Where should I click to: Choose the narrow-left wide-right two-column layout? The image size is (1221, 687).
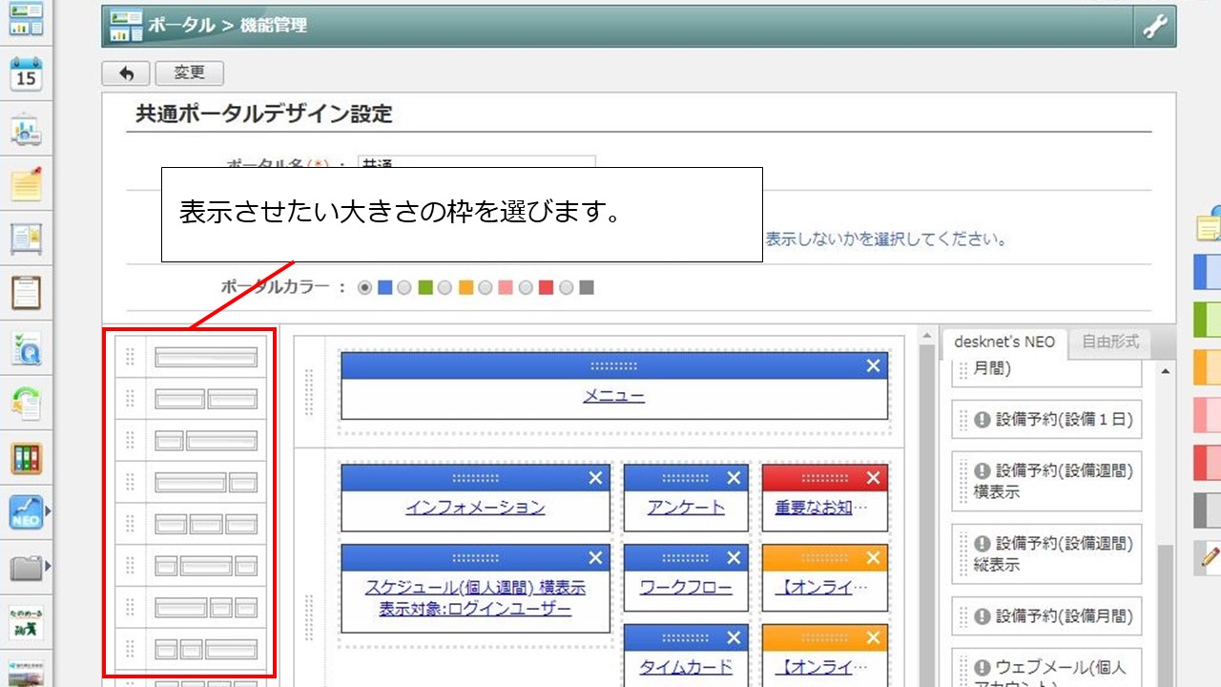click(x=206, y=441)
